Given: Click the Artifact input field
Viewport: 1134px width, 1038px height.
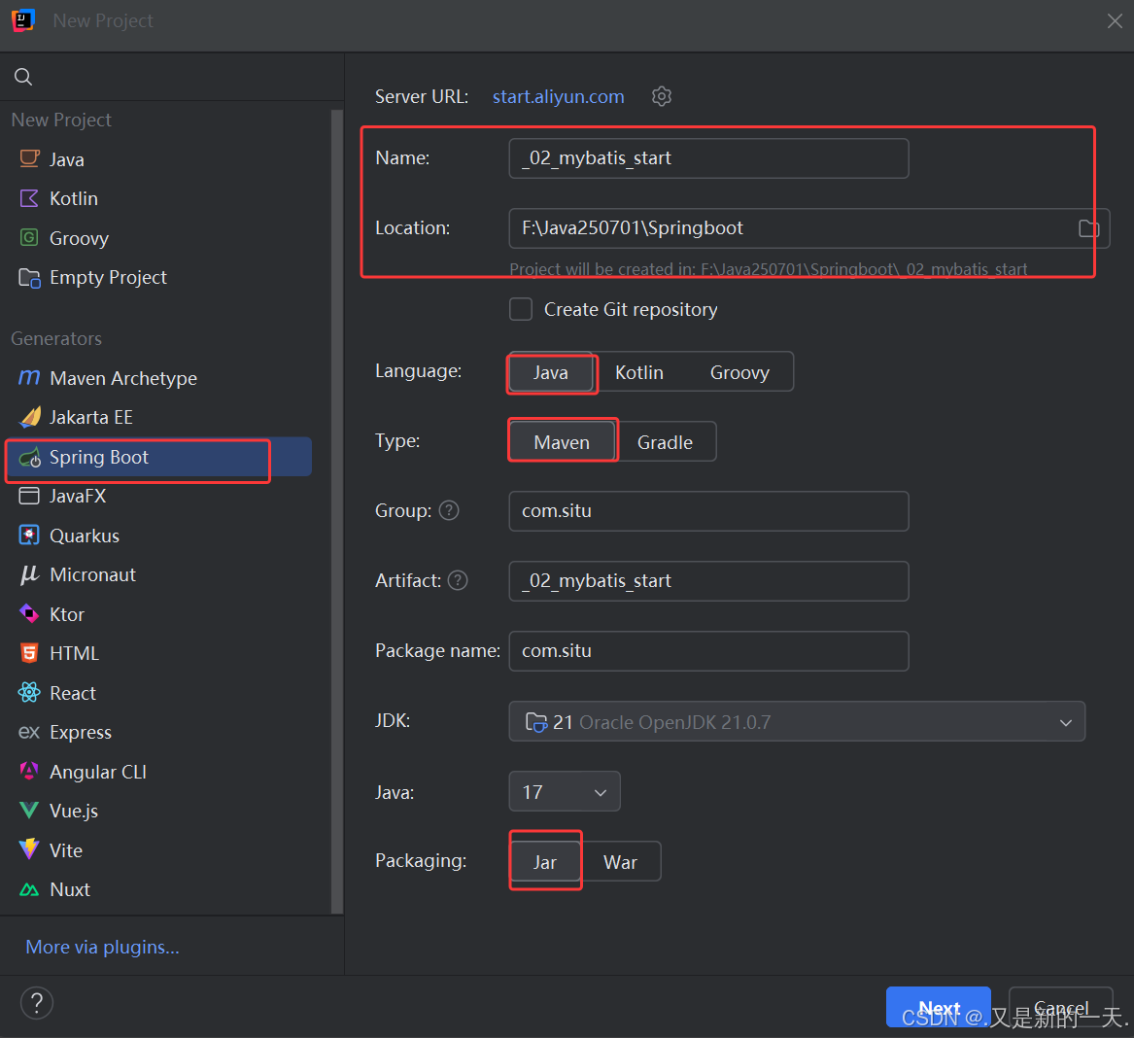Looking at the screenshot, I should pos(708,581).
